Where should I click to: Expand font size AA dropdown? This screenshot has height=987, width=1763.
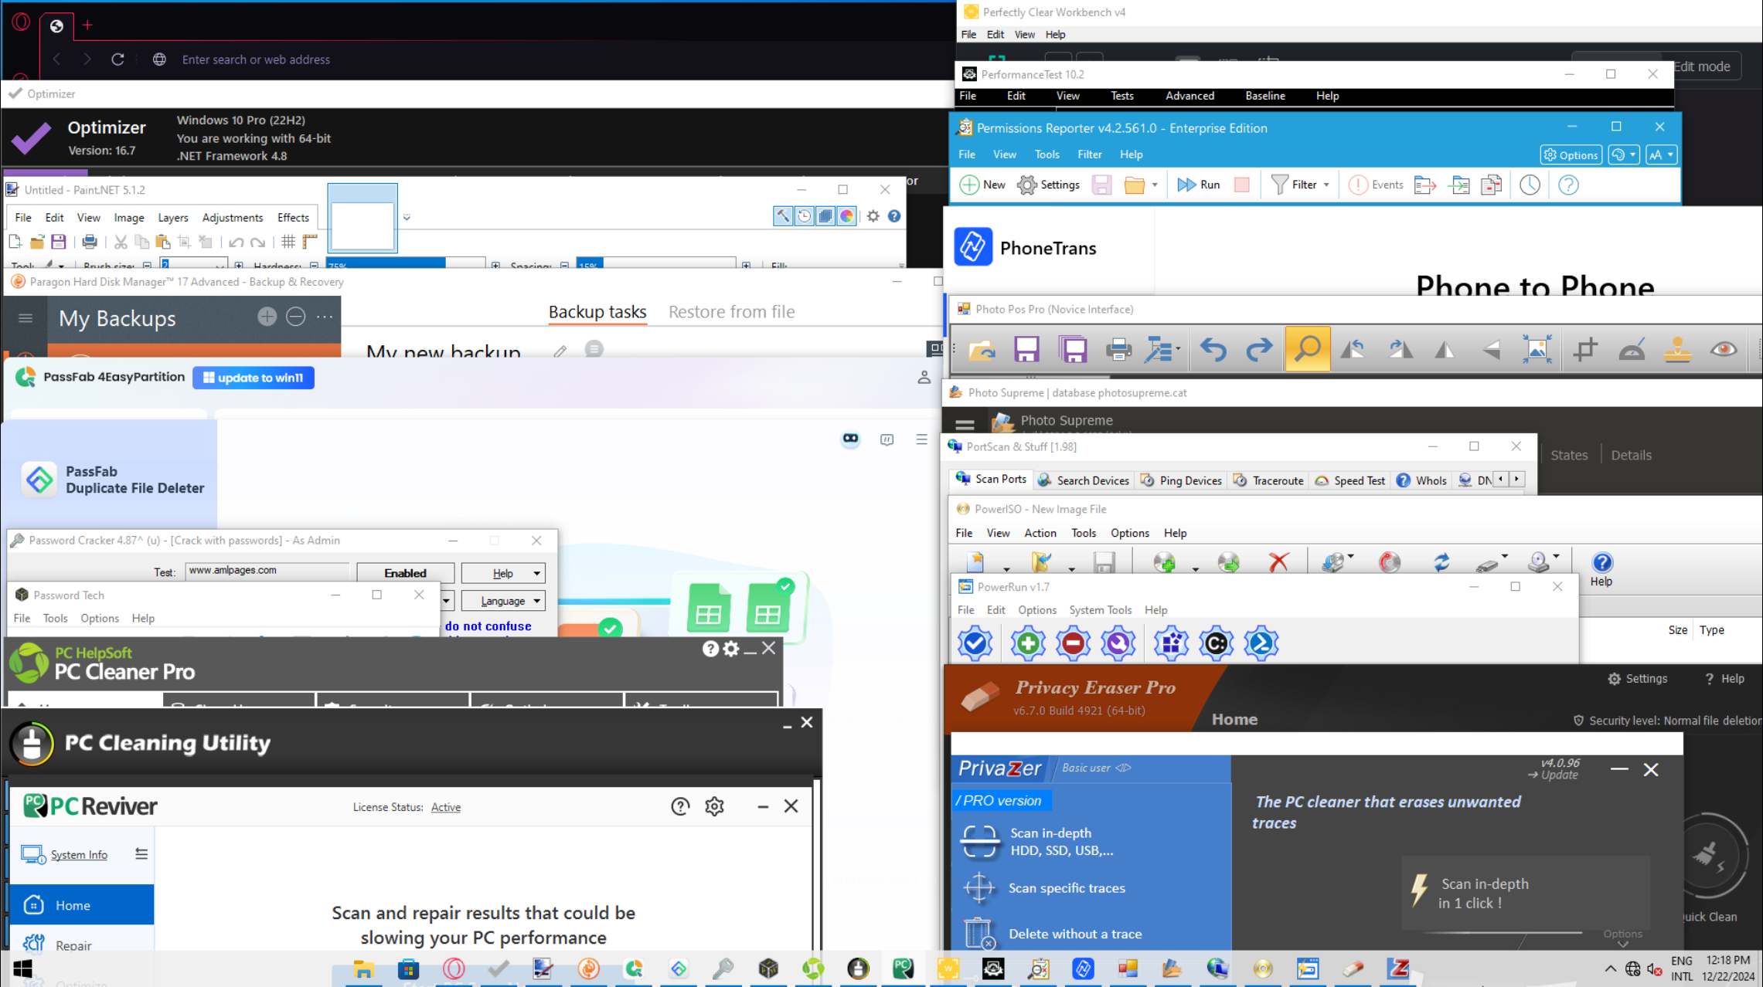click(x=1661, y=154)
